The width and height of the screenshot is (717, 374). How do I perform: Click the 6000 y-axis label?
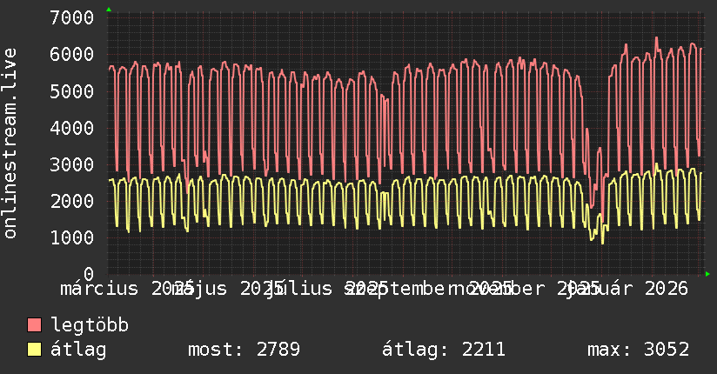coord(72,55)
